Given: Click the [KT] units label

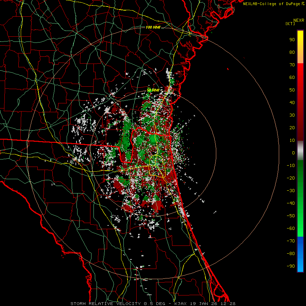Looking at the screenshot, I should tap(290, 23).
